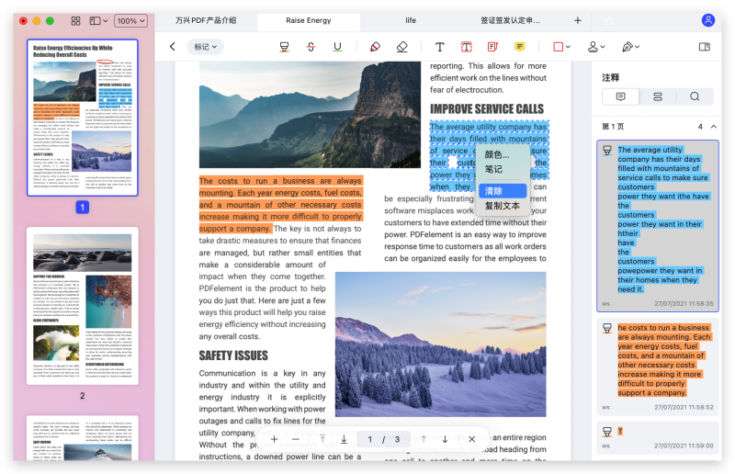Select the highlight text tool

[284, 47]
